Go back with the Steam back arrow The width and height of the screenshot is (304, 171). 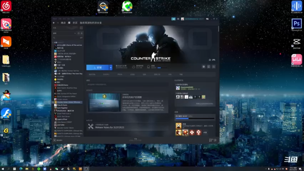point(54,23)
